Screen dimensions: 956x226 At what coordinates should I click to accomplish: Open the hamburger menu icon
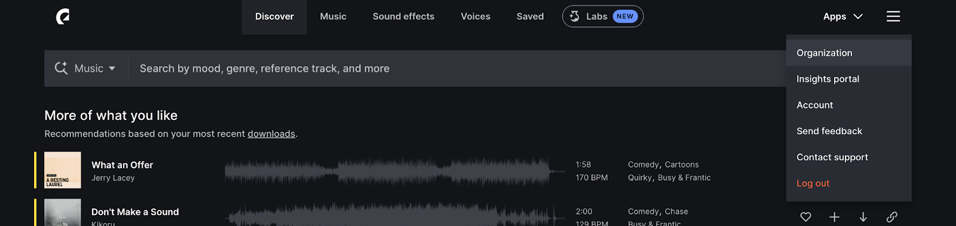893,17
